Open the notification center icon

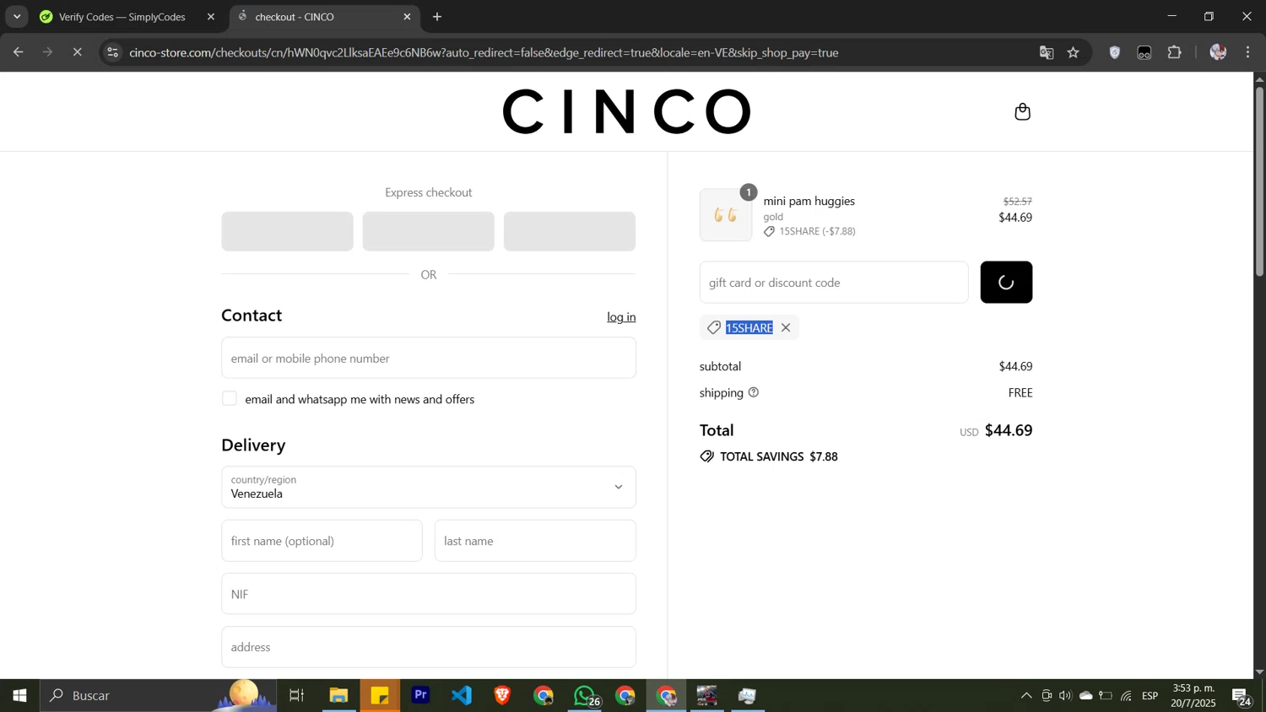point(1242,697)
